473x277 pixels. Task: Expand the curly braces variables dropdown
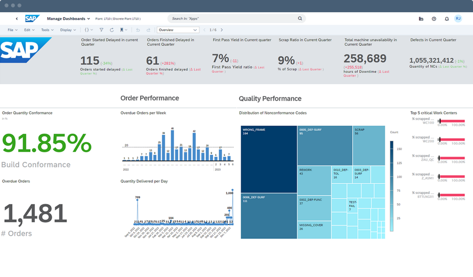point(89,30)
